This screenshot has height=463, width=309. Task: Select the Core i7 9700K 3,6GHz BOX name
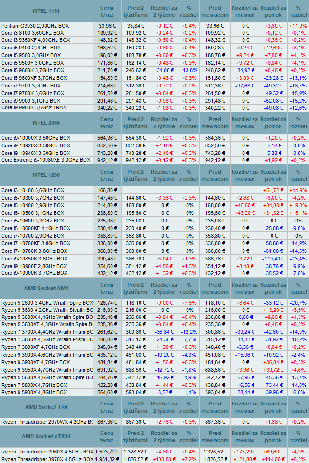tap(33, 93)
